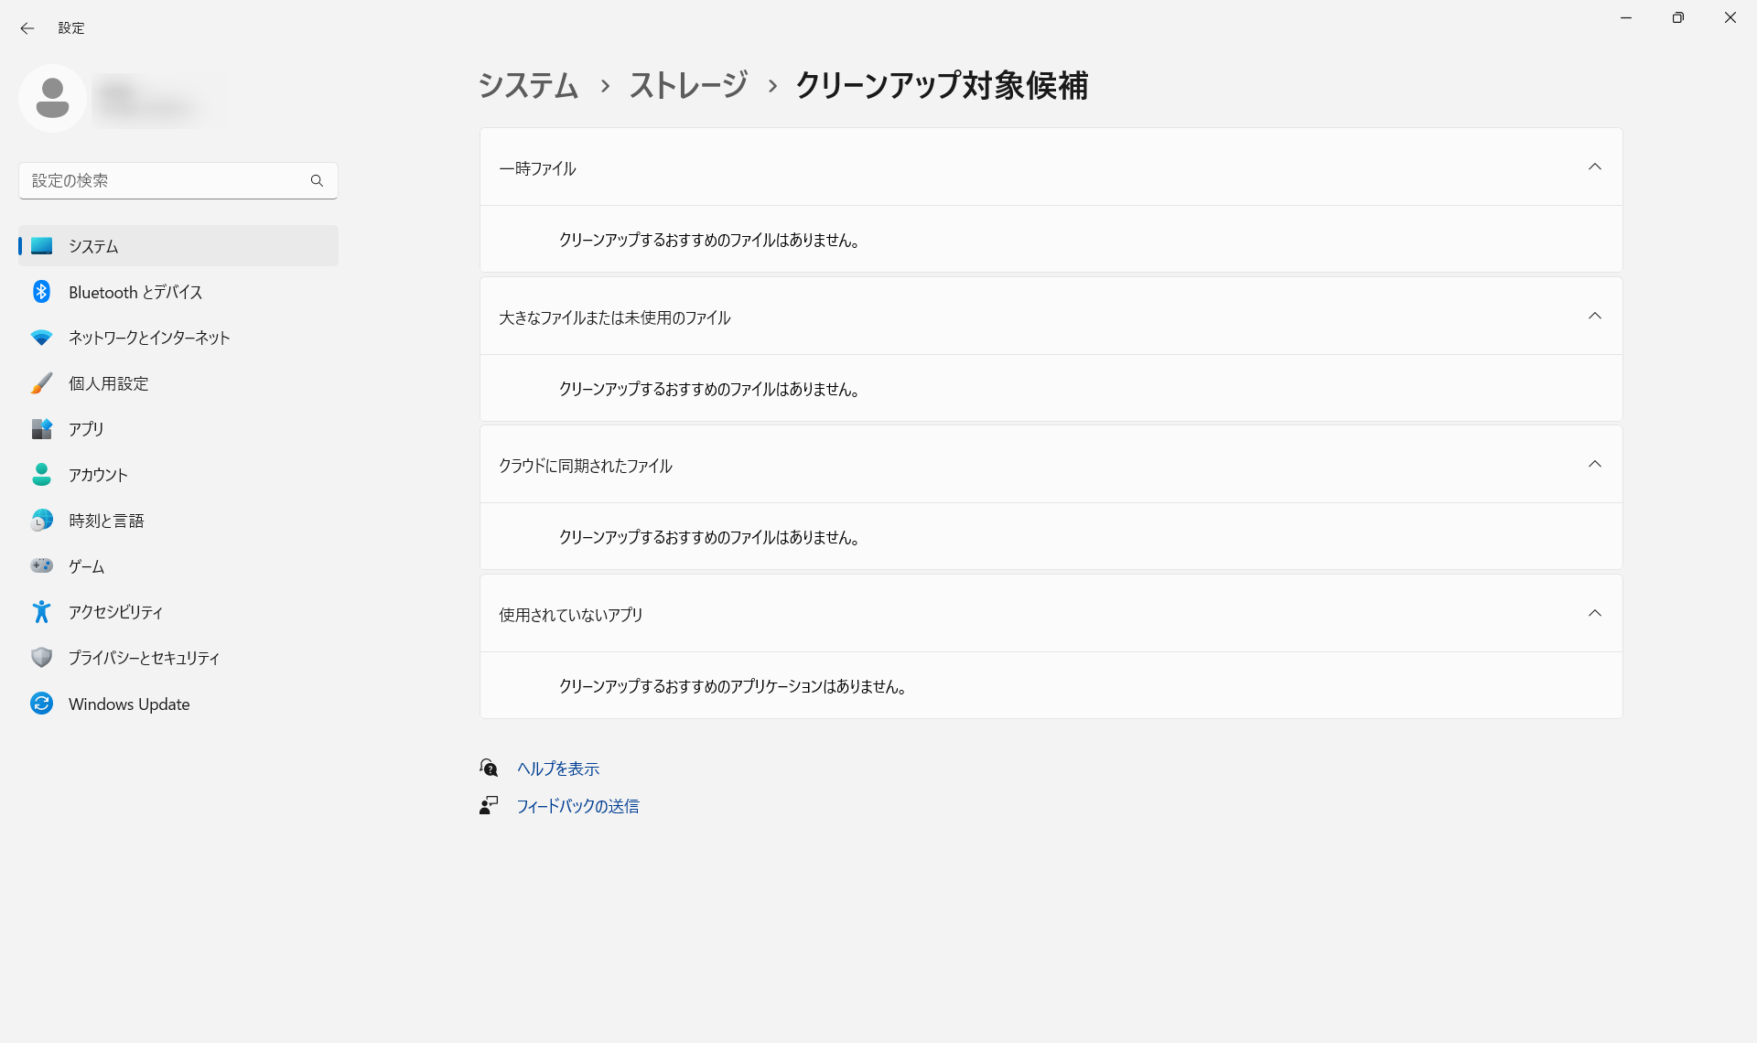Click the 個人用設定 paintbrush icon
Screen dimensions: 1757x1043
click(x=41, y=383)
